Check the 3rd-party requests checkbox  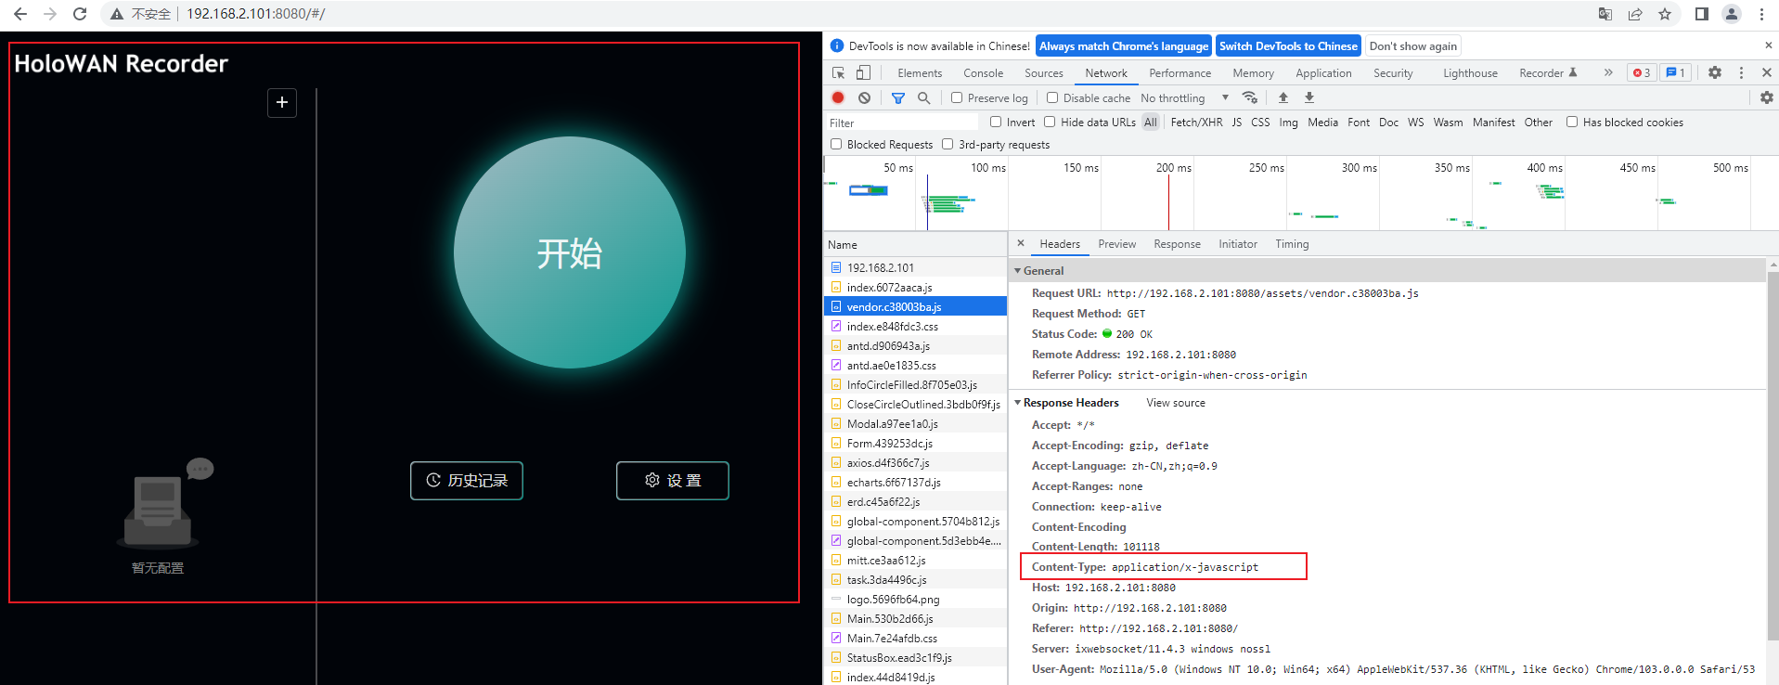click(x=948, y=144)
